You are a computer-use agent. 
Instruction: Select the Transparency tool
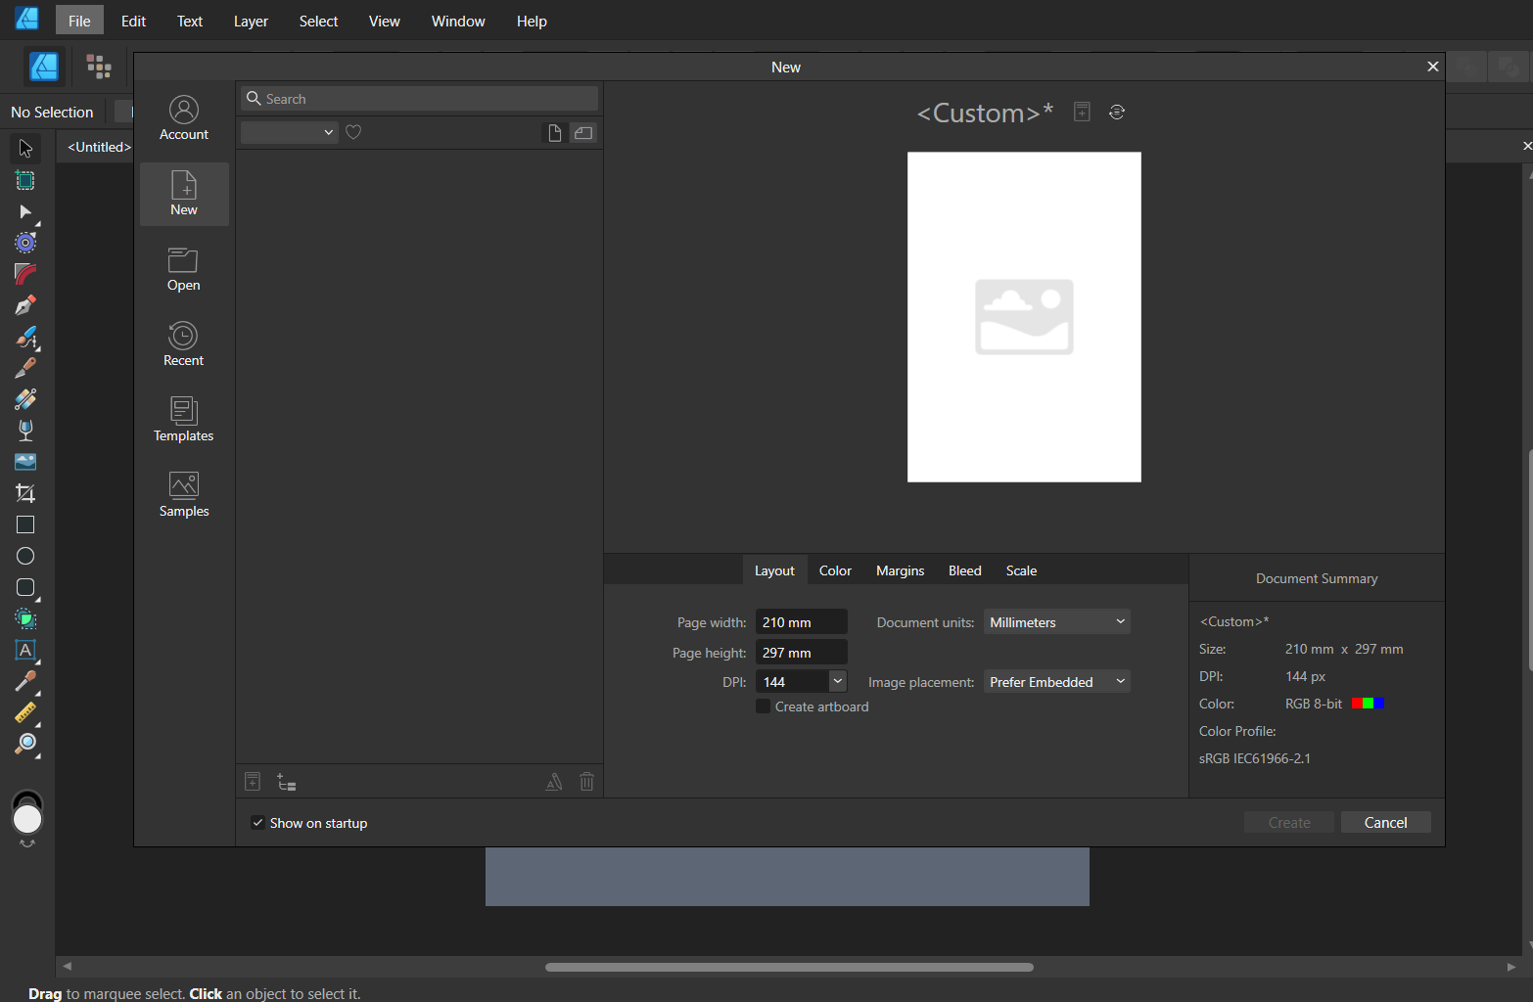pos(25,431)
